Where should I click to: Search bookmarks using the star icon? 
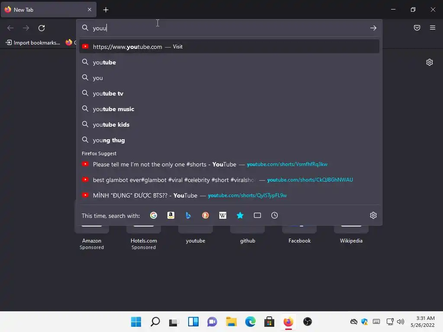(x=240, y=215)
